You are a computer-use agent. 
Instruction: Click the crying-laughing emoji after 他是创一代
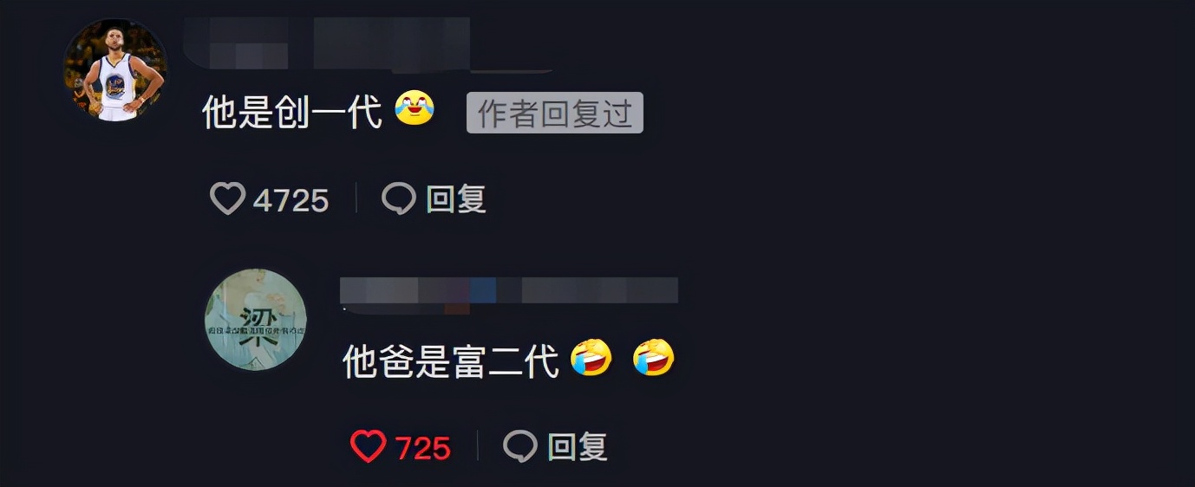415,108
